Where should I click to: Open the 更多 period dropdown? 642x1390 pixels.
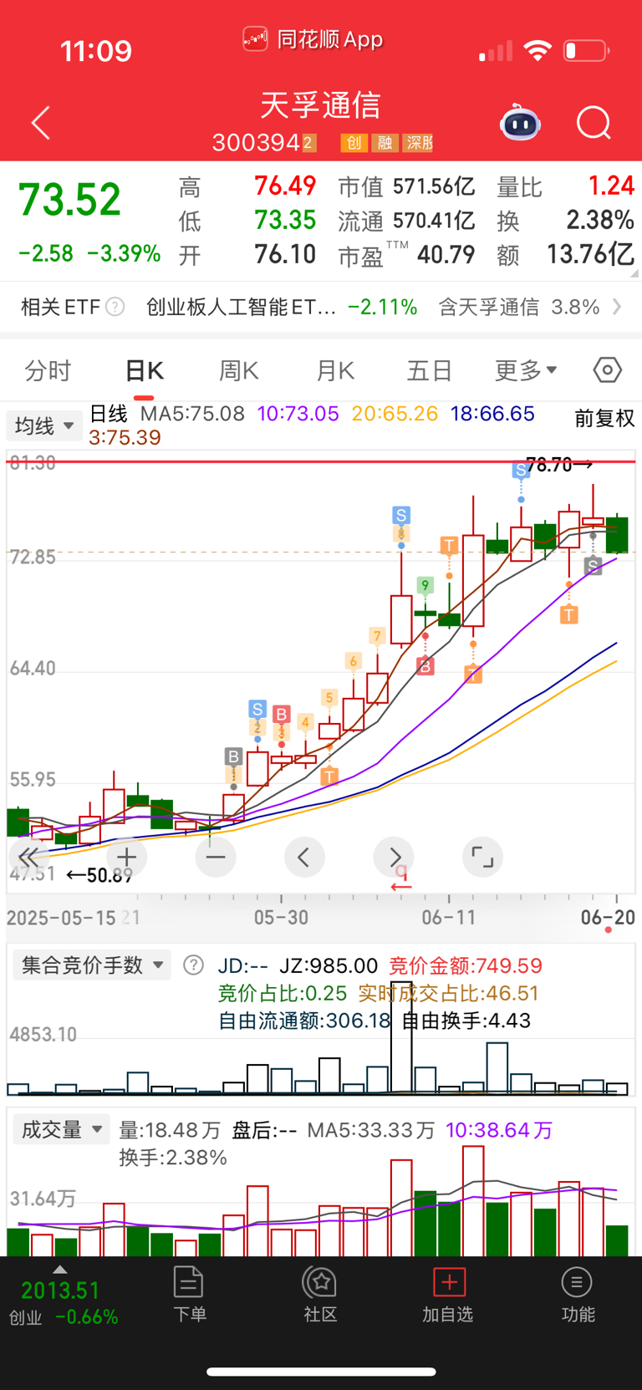click(526, 369)
